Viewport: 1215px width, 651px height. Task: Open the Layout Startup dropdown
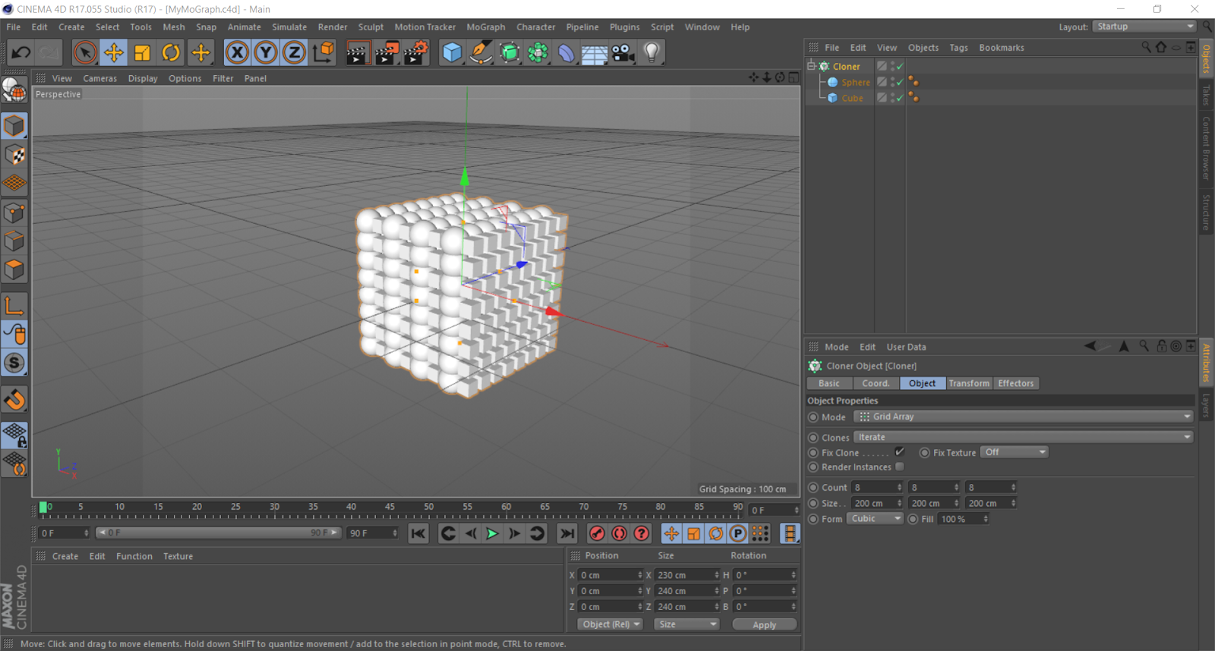[1145, 27]
